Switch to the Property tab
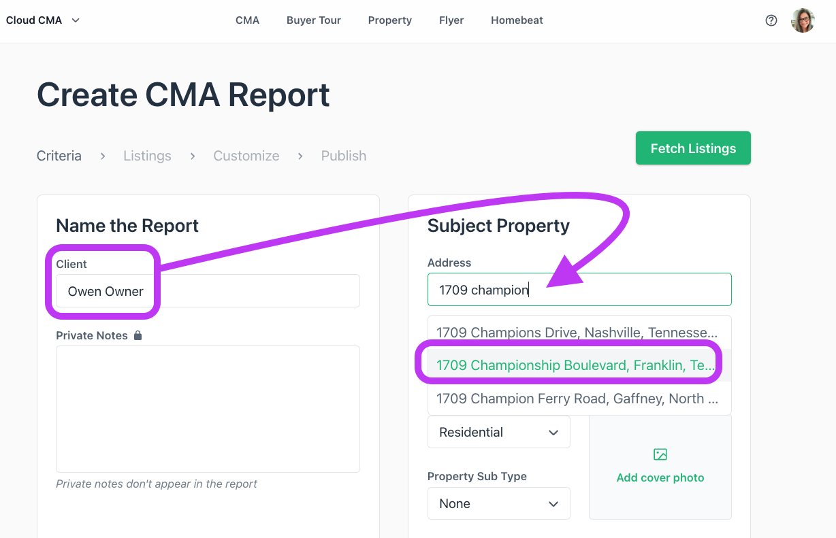836x538 pixels. [390, 20]
